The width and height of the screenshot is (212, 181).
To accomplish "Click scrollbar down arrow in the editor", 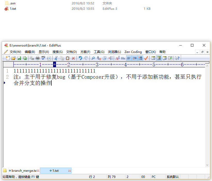I will click(x=207, y=165).
